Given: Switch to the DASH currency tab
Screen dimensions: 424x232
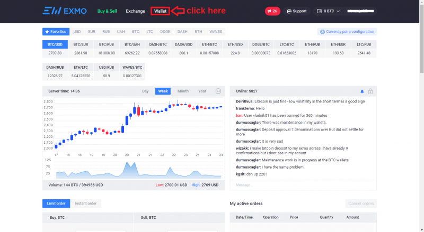Looking at the screenshot, I should (x=182, y=32).
